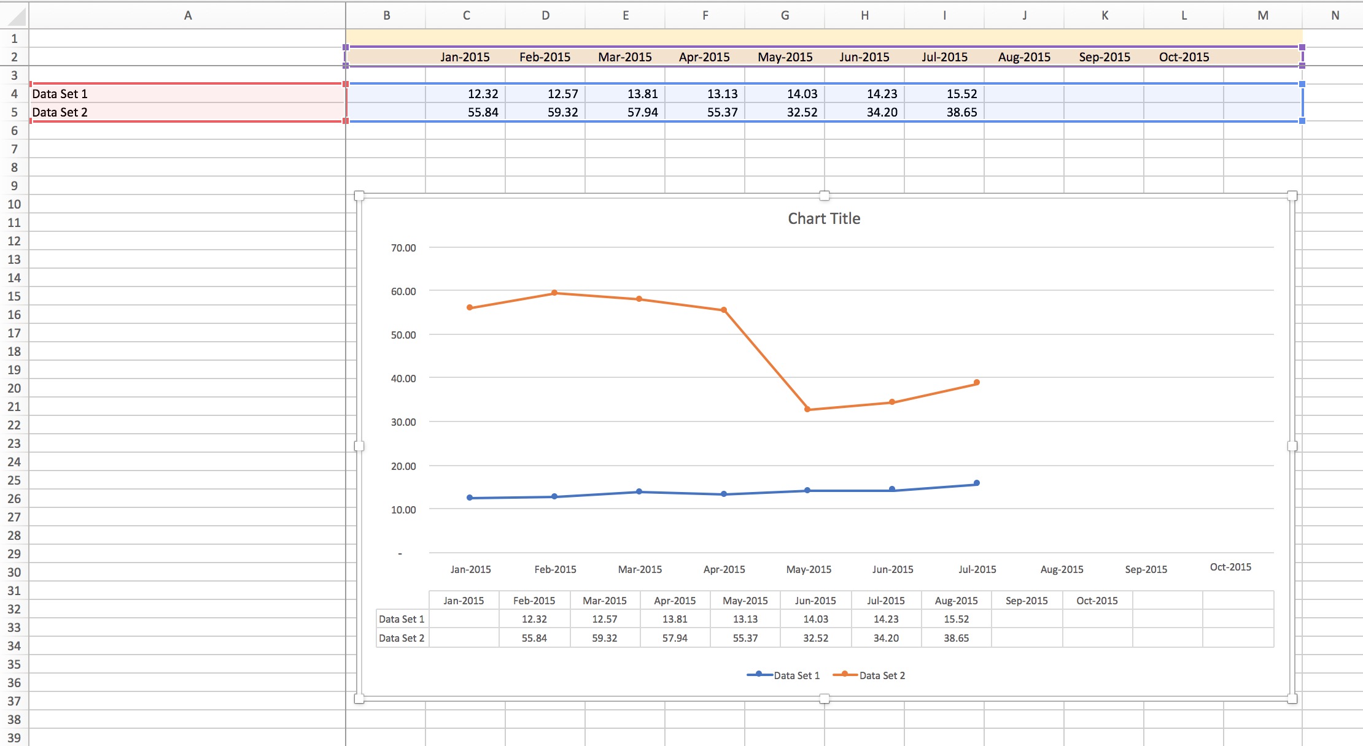Image resolution: width=1363 pixels, height=746 pixels.
Task: Click the bottom-right chart resize handle
Action: point(1292,698)
